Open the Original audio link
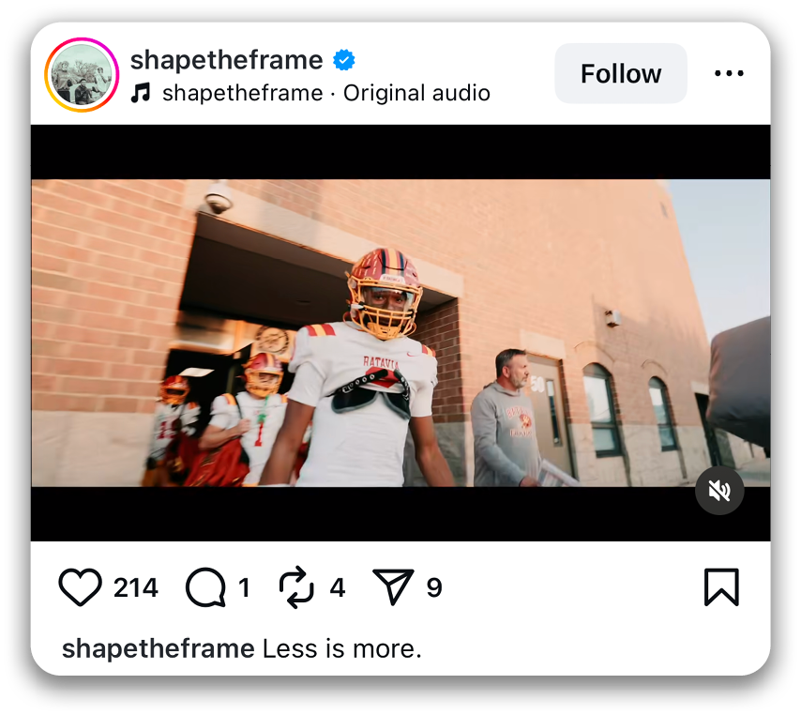 [416, 93]
